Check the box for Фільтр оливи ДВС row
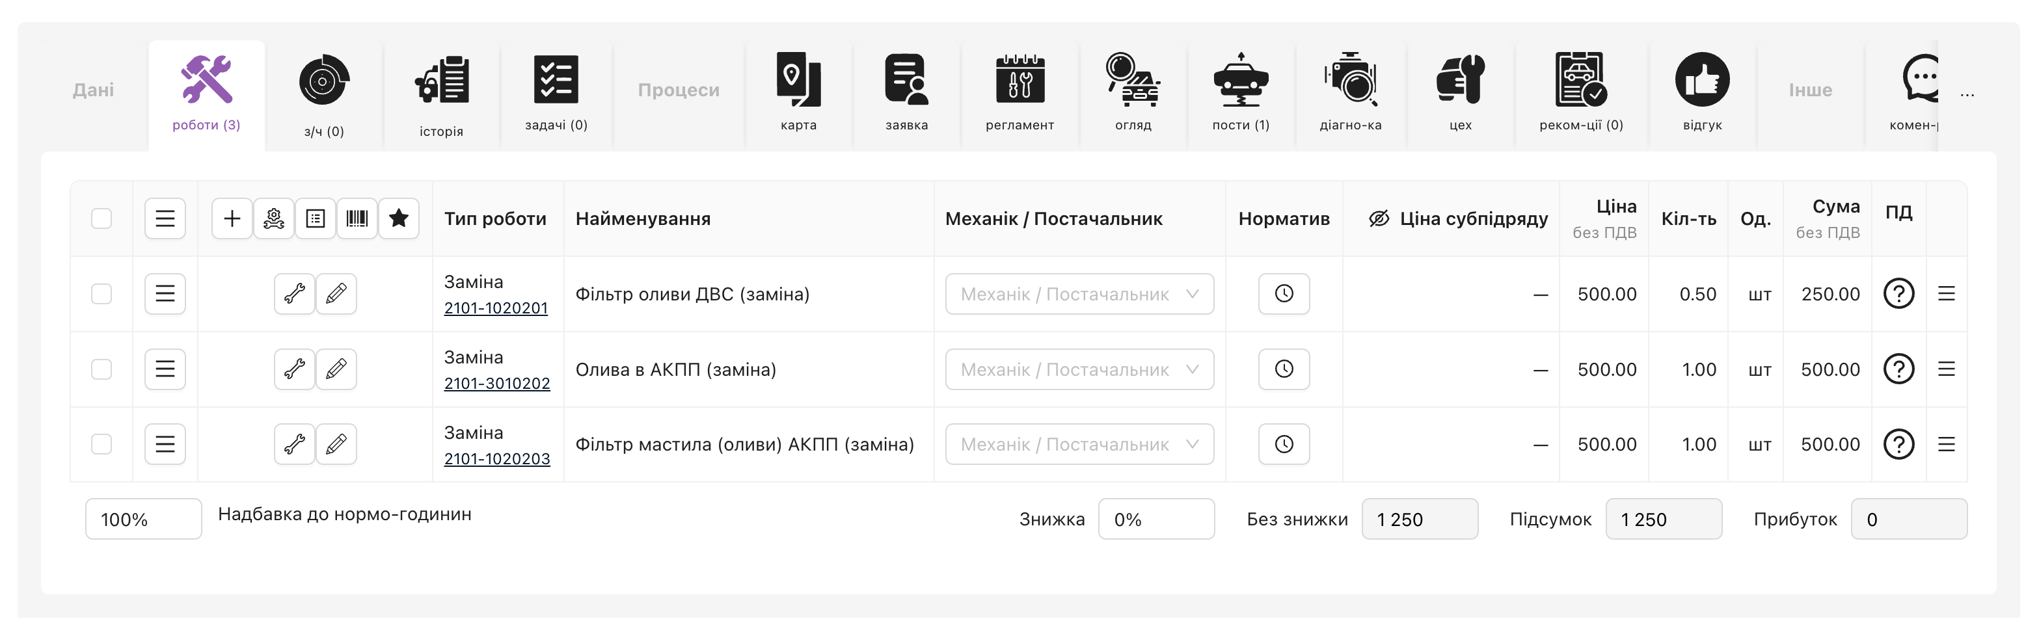This screenshot has width=2026, height=632. coord(101,294)
